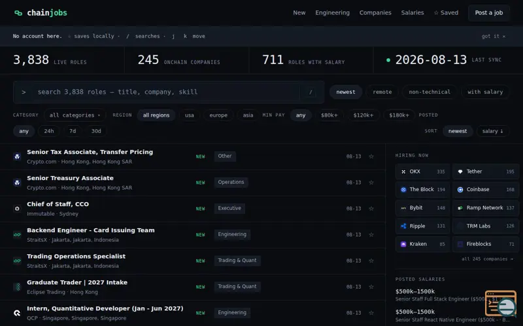Open Fireblocks hiring card
This screenshot has width=523, height=326.
point(486,244)
